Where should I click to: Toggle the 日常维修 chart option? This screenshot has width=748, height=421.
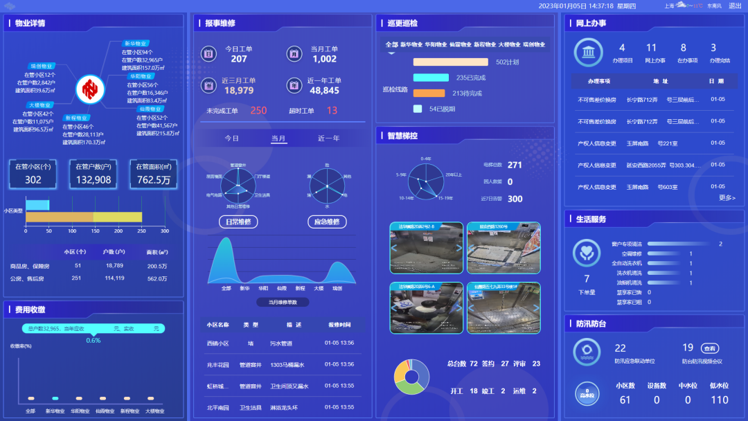tap(238, 222)
